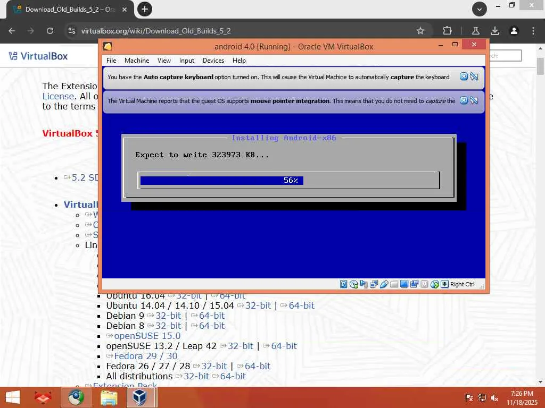Select the Download_Old_Builds_5_2 browser tab
The image size is (545, 408).
(x=70, y=10)
